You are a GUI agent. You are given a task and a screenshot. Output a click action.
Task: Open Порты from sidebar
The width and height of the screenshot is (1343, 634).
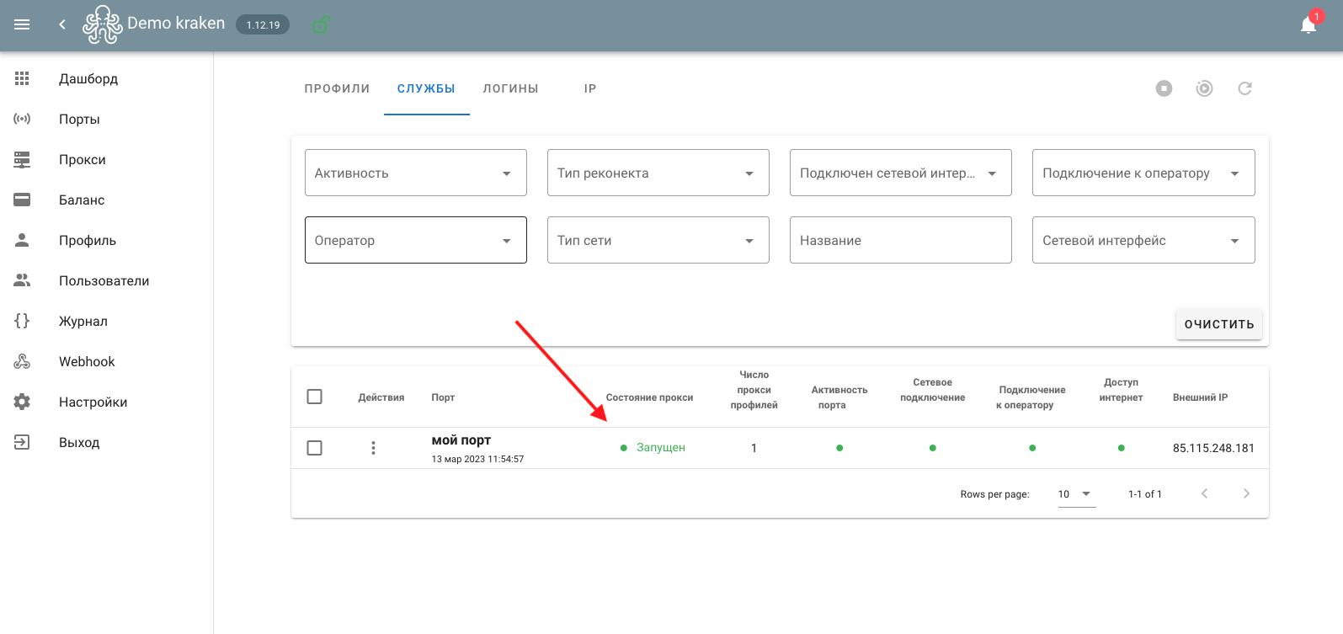pos(79,119)
